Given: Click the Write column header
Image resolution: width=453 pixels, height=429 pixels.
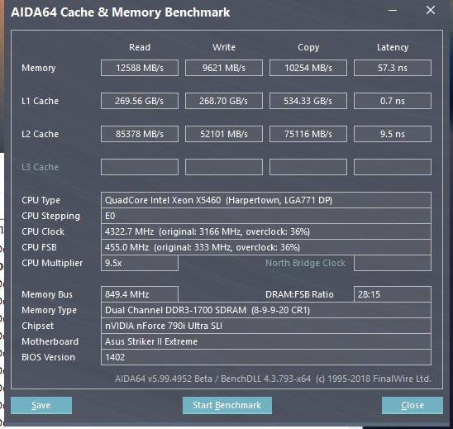Looking at the screenshot, I should coord(224,47).
